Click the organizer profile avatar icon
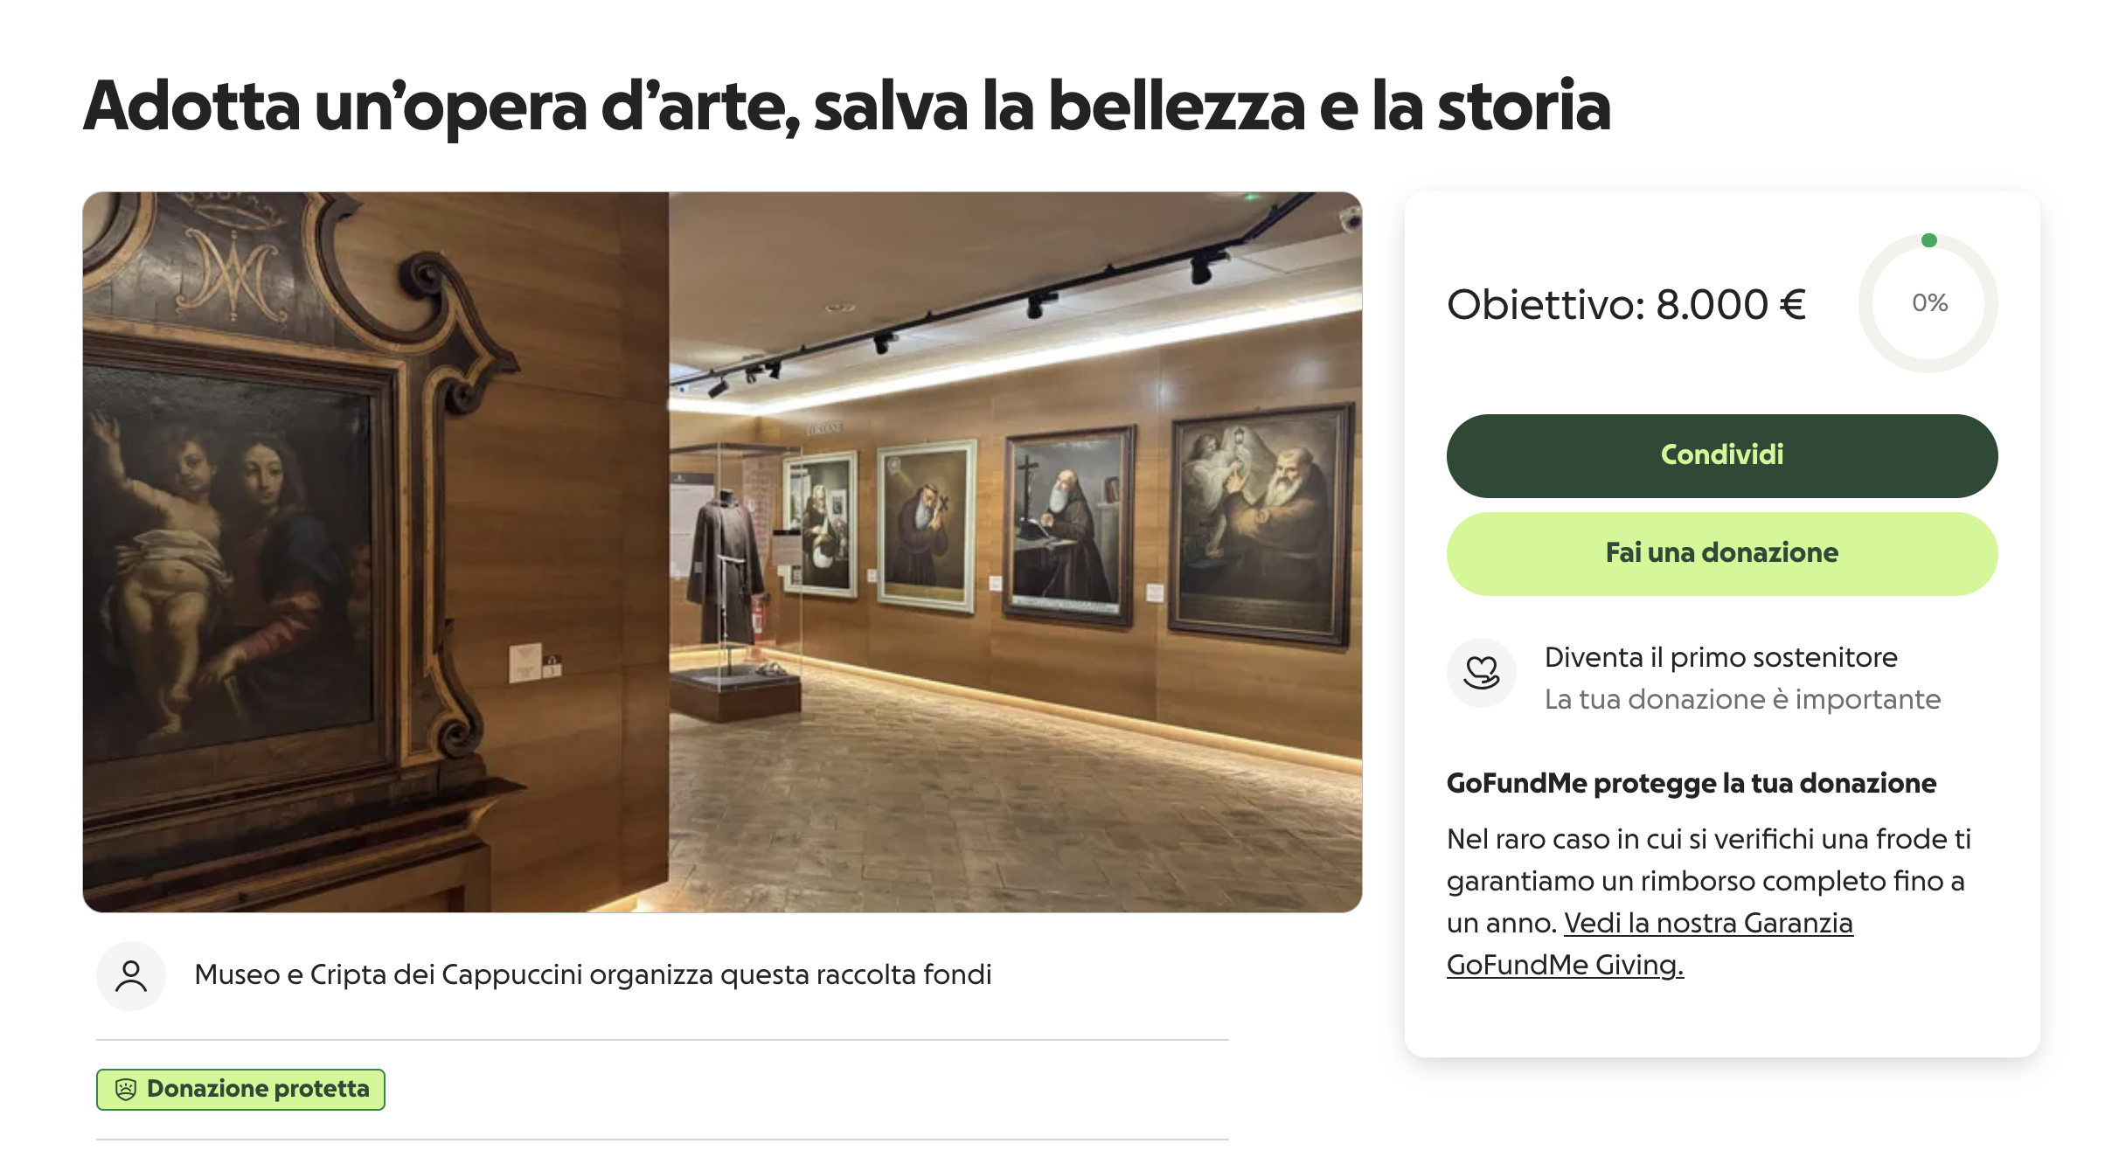Image resolution: width=2105 pixels, height=1171 pixels. point(131,975)
